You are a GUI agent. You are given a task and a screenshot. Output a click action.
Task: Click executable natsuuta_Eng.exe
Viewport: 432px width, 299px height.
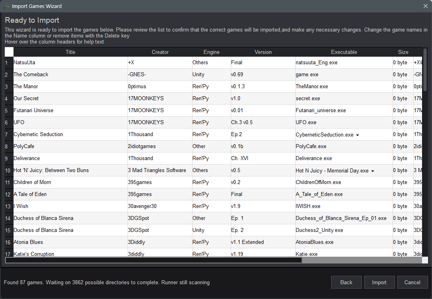tap(344, 63)
